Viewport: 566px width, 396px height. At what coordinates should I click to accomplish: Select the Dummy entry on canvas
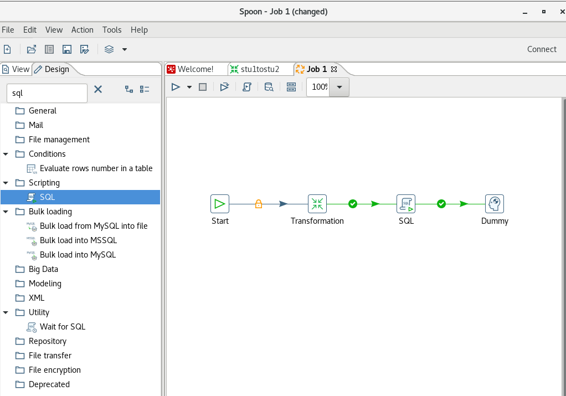tap(495, 204)
